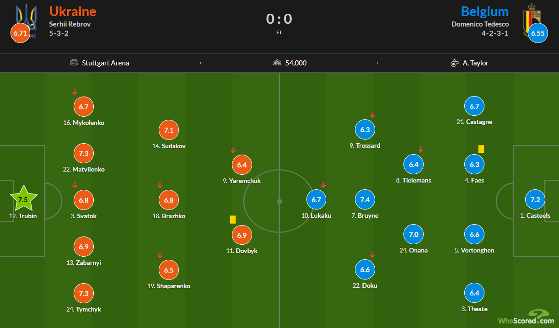This screenshot has width=559, height=328.
Task: Click Belgium's 6.55 team rating badge
Action: coord(538,33)
